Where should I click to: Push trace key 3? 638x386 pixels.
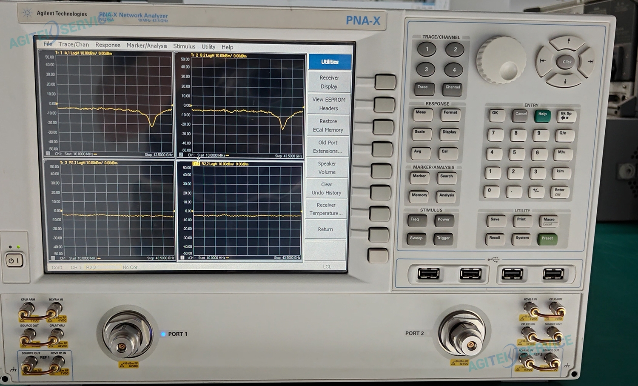click(426, 69)
